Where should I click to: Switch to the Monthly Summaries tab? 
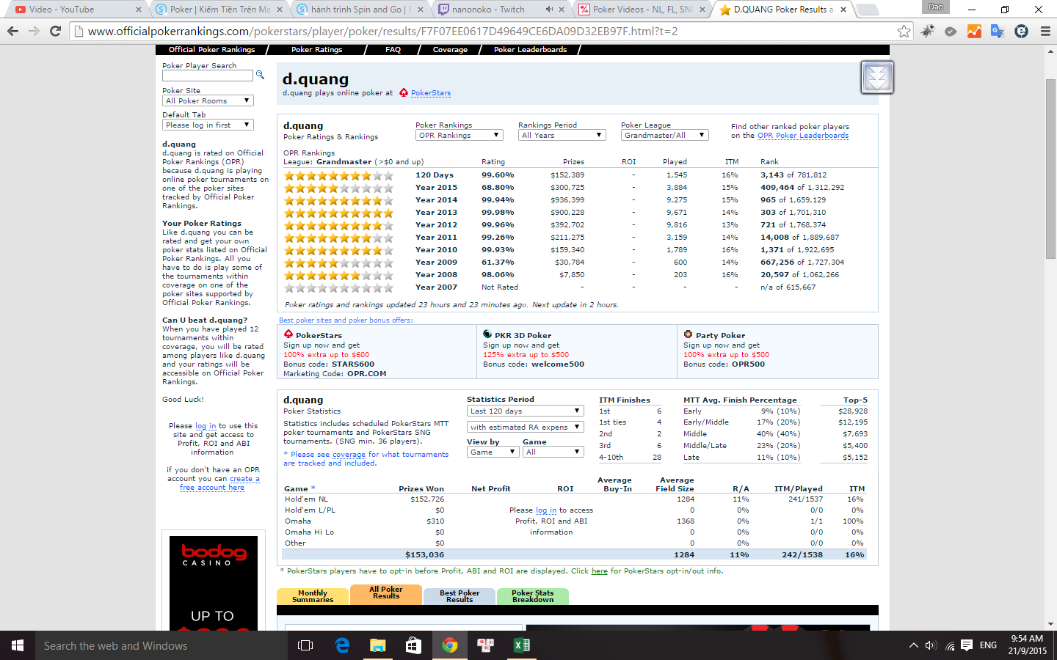[x=313, y=596]
